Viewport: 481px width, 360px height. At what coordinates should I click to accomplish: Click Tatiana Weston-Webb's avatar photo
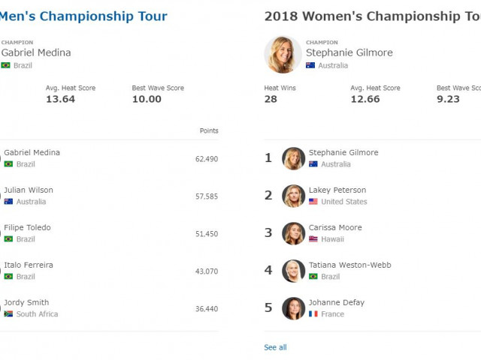pyautogui.click(x=293, y=271)
